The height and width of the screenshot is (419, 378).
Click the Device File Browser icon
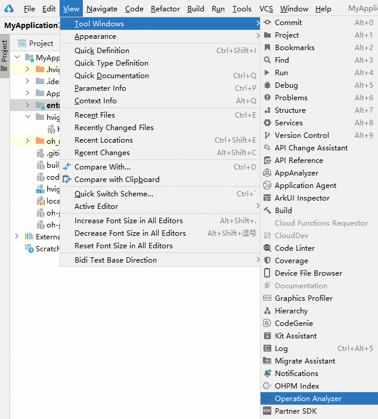(267, 273)
